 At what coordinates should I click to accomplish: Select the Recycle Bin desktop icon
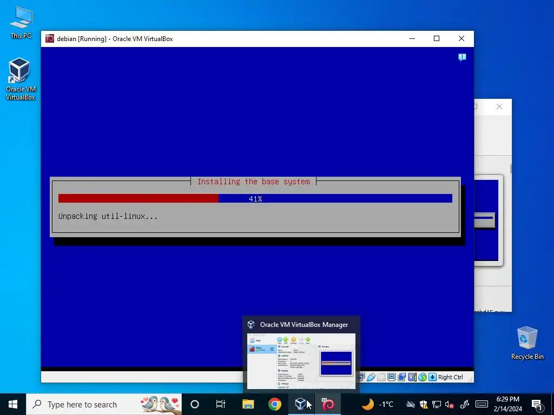(x=527, y=343)
